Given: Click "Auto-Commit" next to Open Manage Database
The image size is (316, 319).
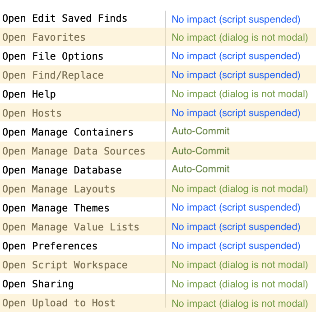Looking at the screenshot, I should point(200,169).
